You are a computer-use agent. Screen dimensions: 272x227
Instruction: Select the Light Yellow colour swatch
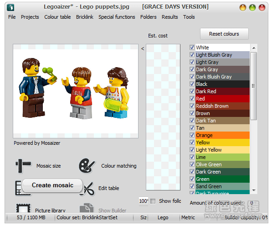tap(222, 150)
